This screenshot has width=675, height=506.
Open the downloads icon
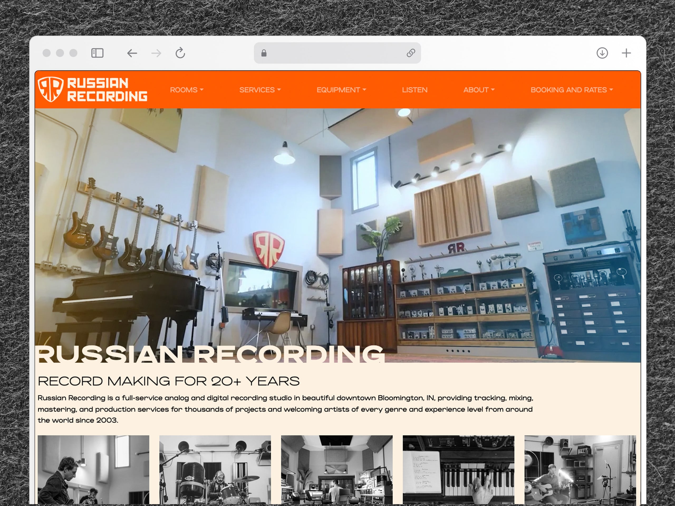(x=602, y=53)
